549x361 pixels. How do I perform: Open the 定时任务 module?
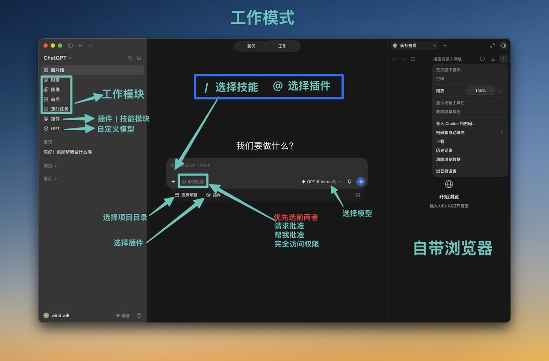tap(56, 109)
